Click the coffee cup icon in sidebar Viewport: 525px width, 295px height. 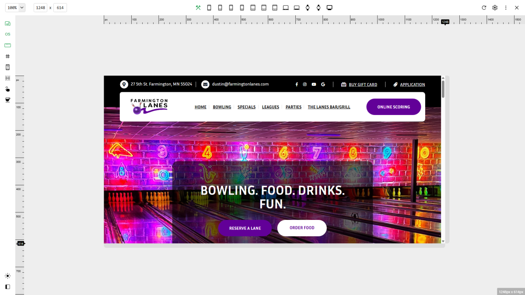(x=7, y=100)
